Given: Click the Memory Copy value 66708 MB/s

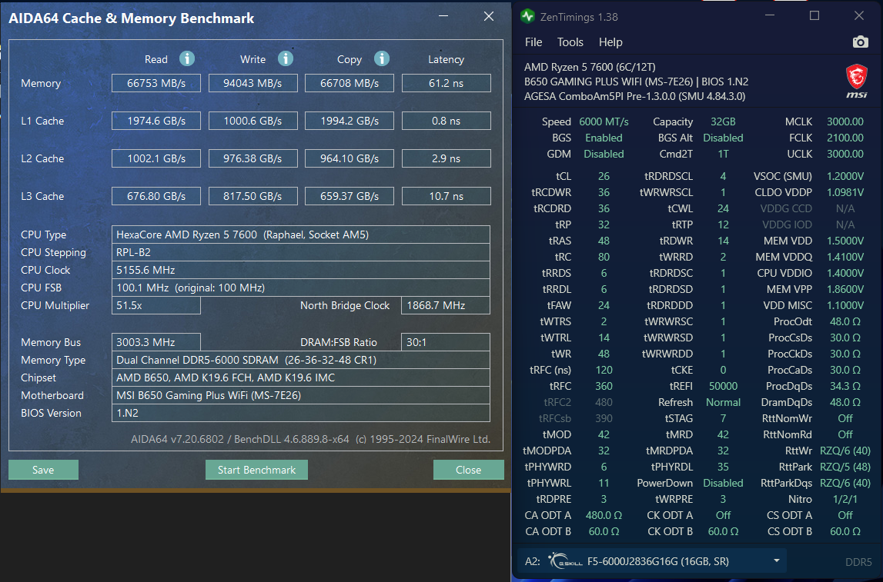Looking at the screenshot, I should coord(350,83).
